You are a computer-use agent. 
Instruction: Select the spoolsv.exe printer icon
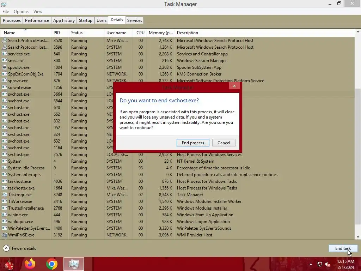(4, 67)
